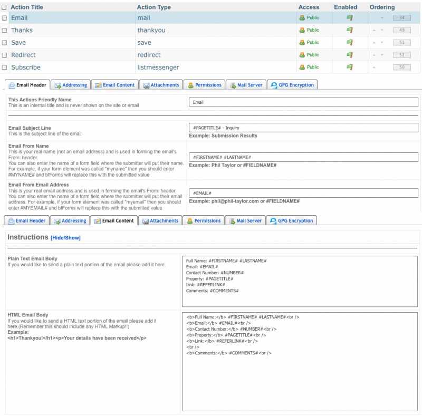Click the ordering number box for Thanks
Viewport: 422px width, 416px height.
(401, 31)
